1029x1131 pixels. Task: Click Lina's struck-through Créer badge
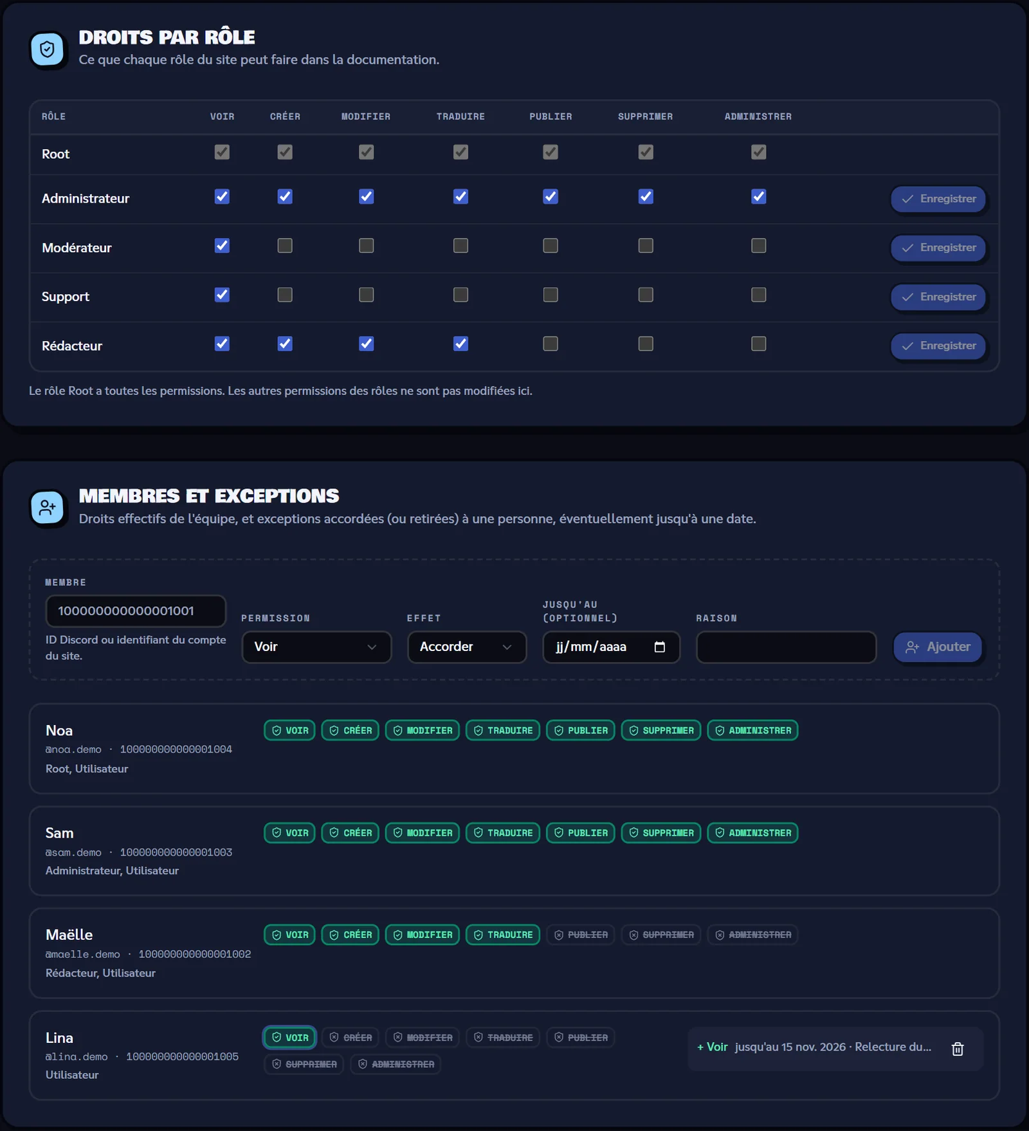(351, 1037)
